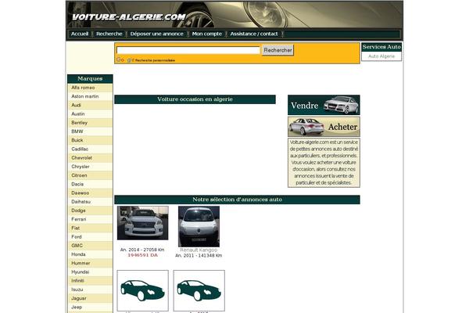The height and width of the screenshot is (313, 469).
Task: Click the Acheter car banner
Action: tap(324, 127)
